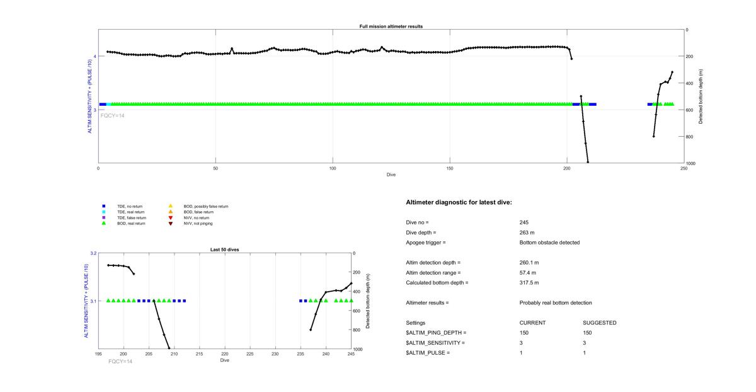The image size is (756, 392).
Task: Click the 'Altim detection range =' label
Action: coord(433,273)
